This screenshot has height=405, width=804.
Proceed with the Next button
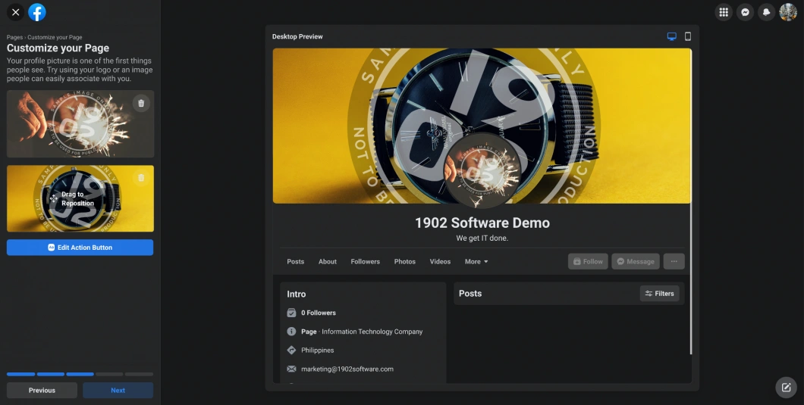pyautogui.click(x=118, y=390)
